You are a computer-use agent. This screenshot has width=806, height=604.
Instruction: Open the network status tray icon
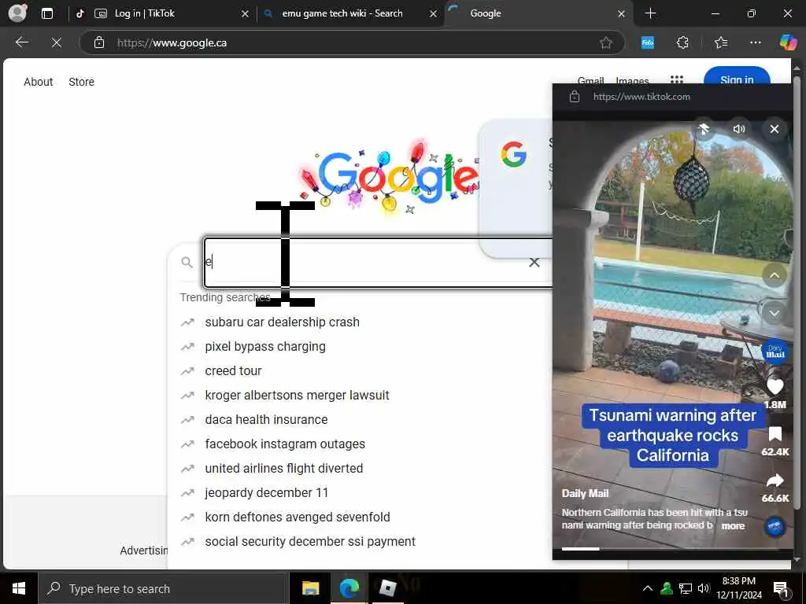click(686, 588)
